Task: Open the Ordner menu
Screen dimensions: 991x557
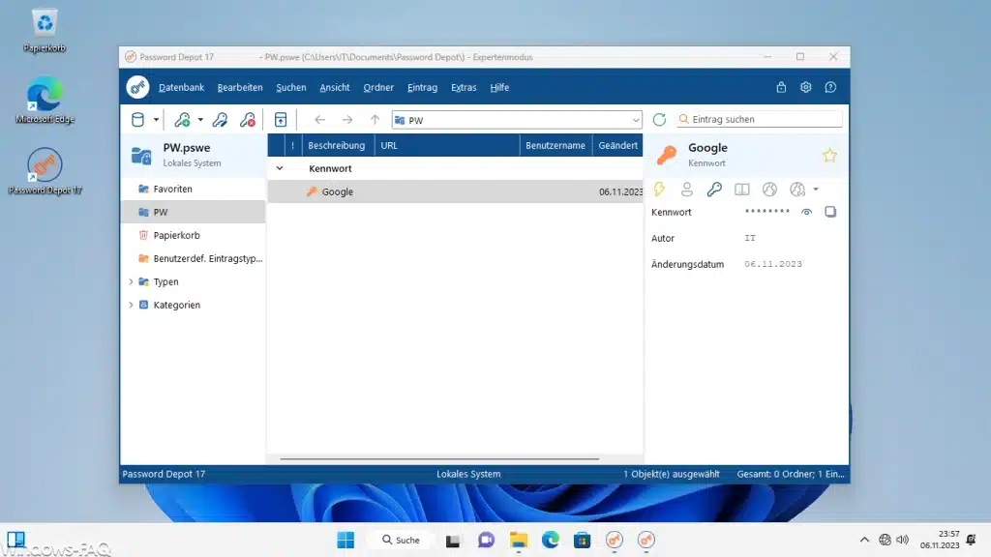Action: click(378, 87)
